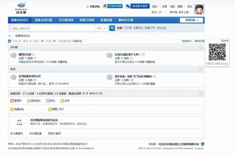Image resolution: width=235 pixels, height=156 pixels.
Task: Click hot search term 50万奖金
Action: pos(161,28)
